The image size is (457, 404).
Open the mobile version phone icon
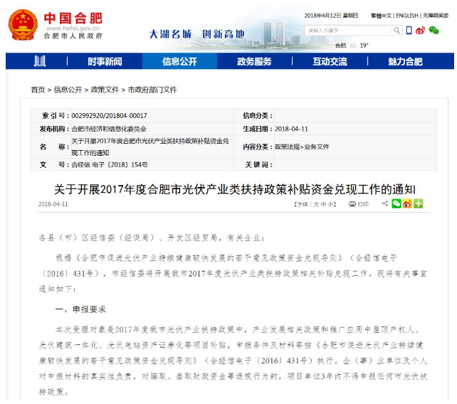click(410, 31)
